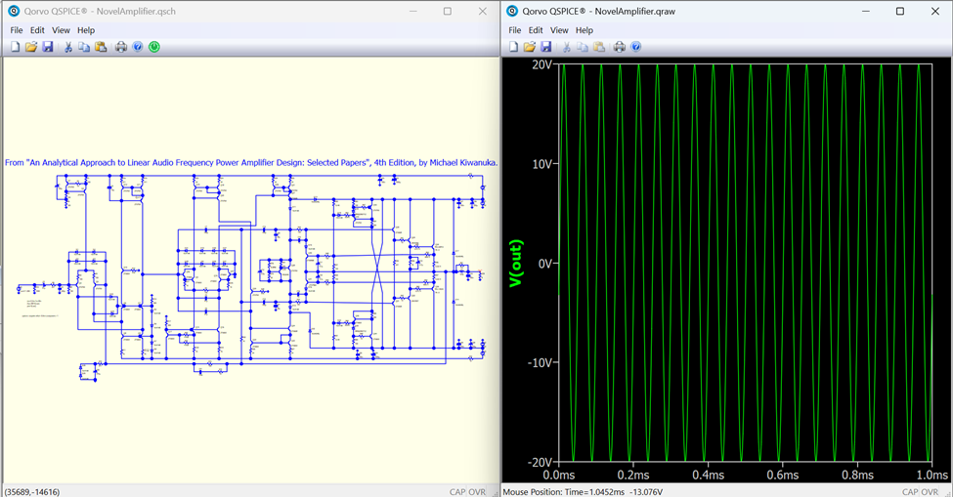Open Edit menu in schematic window

[37, 30]
